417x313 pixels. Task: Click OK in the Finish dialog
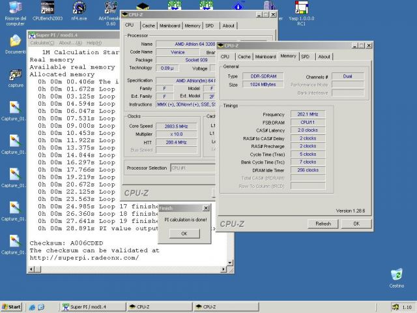tap(184, 233)
